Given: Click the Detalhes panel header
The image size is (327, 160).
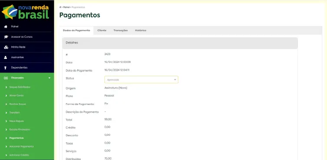Looking at the screenshot, I should [x=180, y=43].
